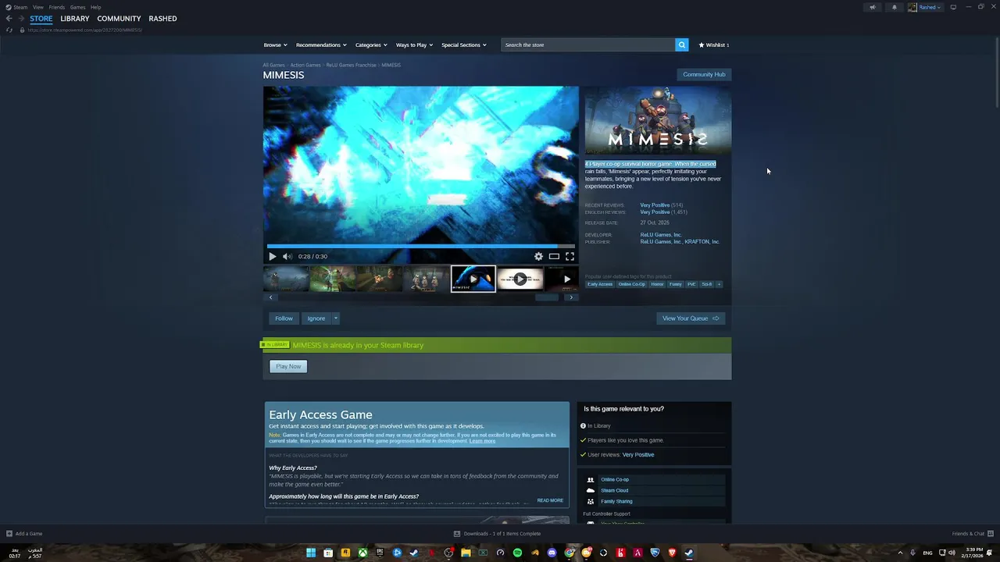Enter fullscreen on the trailer video
The height and width of the screenshot is (562, 1000).
click(x=570, y=256)
